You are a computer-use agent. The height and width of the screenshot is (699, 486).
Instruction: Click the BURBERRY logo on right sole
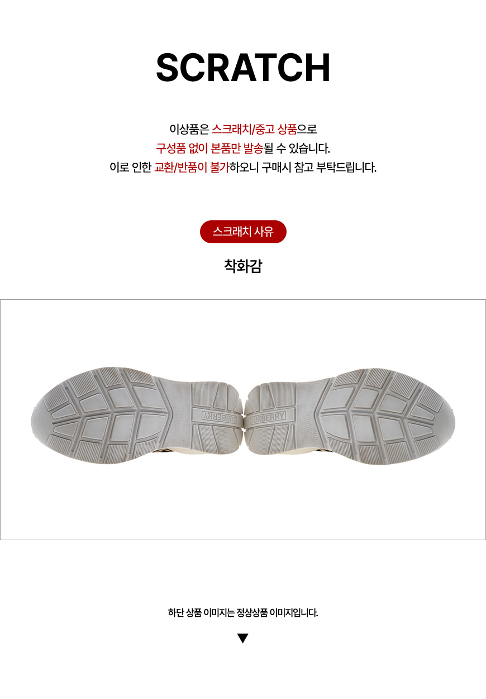coord(268,417)
